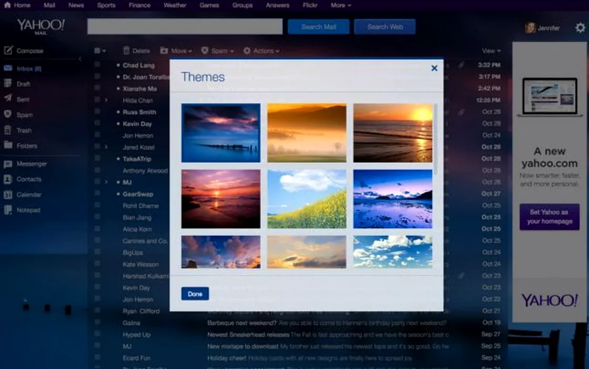Open the Notepad icon in sidebar
This screenshot has height=369, width=589.
[x=8, y=210]
